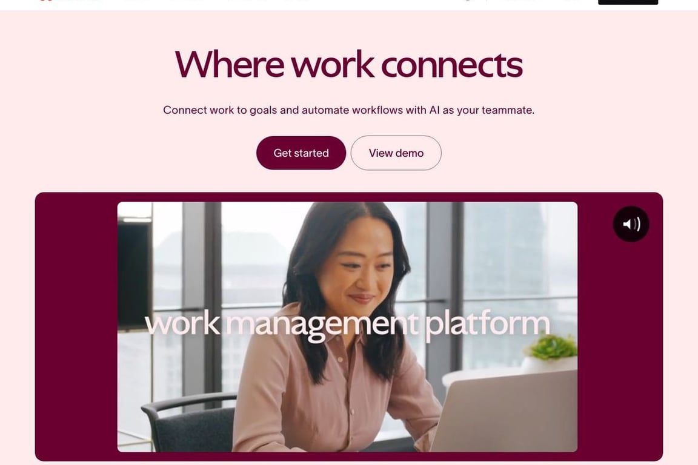Screen dimensions: 698x465
Task: Open the View demo button
Action: [x=396, y=153]
